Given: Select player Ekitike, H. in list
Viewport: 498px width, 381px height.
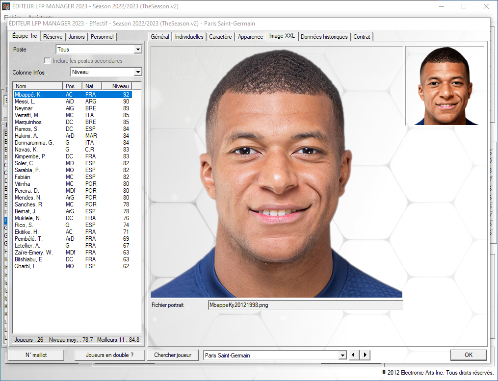Looking at the screenshot, I should [73, 232].
